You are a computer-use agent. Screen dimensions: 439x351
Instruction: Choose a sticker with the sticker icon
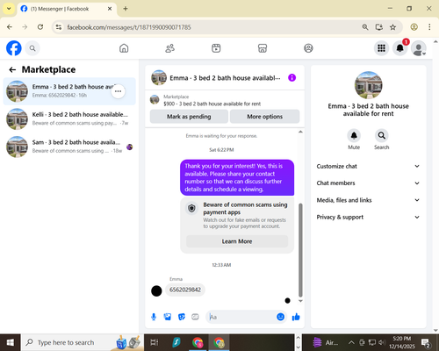(x=182, y=317)
